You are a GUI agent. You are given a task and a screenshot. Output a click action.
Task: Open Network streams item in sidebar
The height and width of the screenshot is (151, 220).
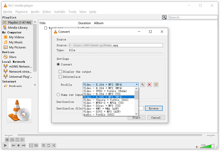tap(18, 71)
